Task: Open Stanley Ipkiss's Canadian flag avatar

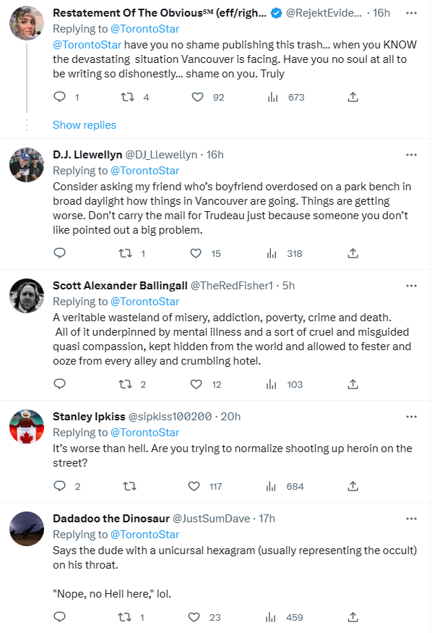Action: click(x=27, y=427)
